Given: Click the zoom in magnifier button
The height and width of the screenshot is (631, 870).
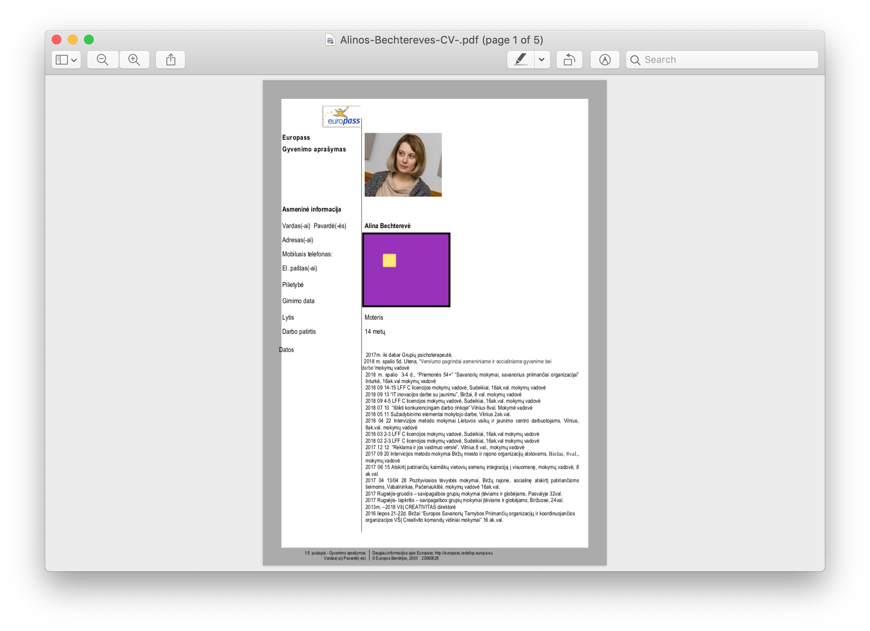Looking at the screenshot, I should pos(134,60).
